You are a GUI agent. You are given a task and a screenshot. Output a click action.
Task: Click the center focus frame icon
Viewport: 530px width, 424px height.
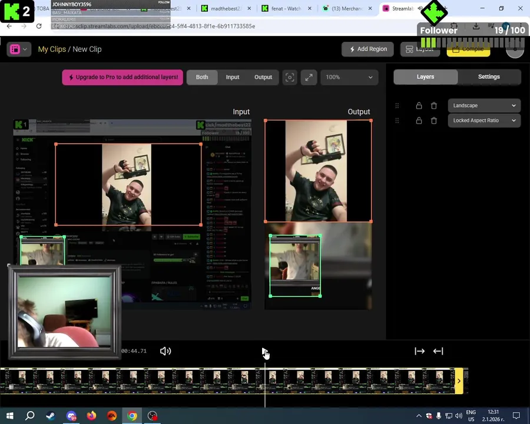290,77
